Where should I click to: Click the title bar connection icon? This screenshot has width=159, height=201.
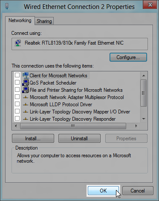7,6
